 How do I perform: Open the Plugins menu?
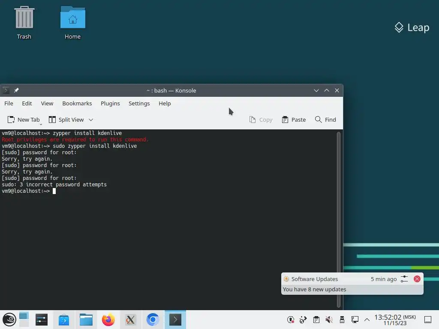[x=110, y=103]
